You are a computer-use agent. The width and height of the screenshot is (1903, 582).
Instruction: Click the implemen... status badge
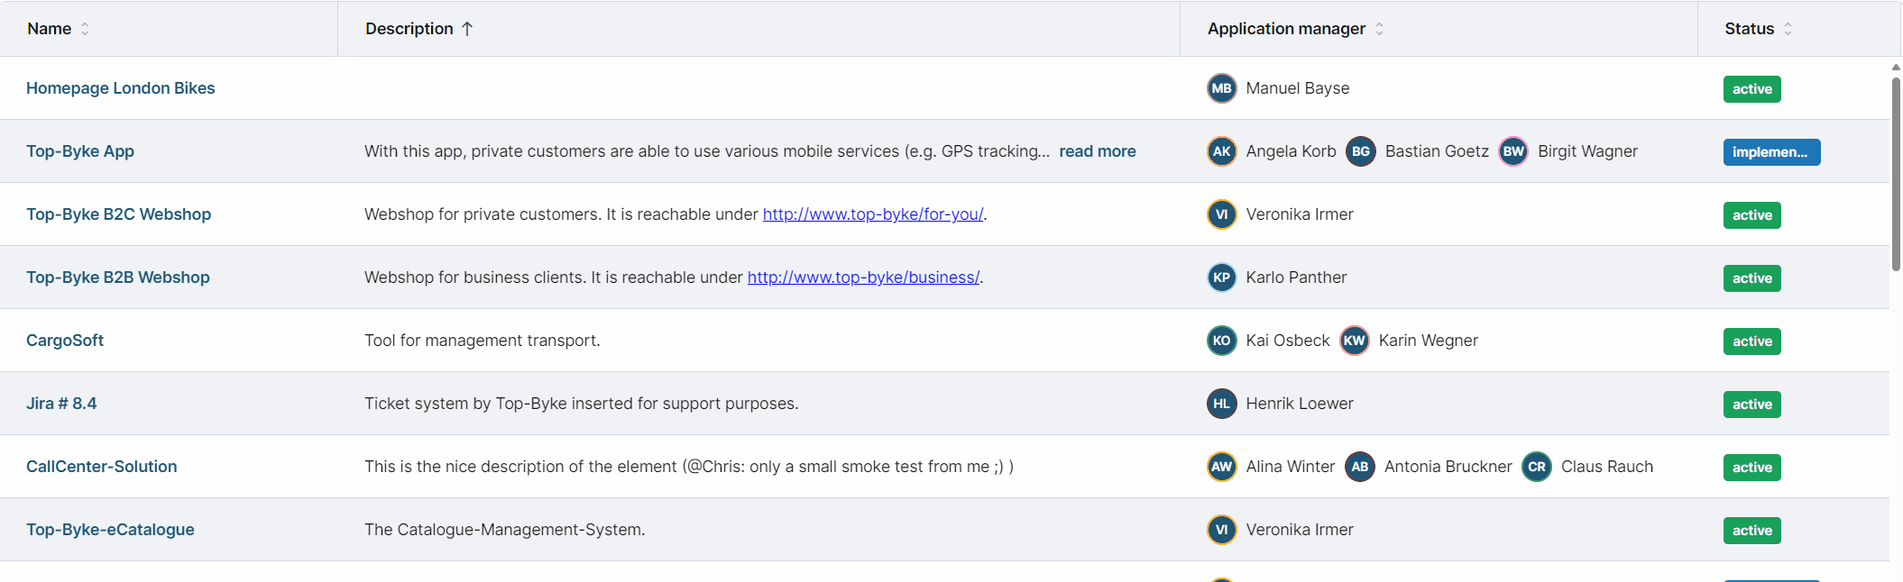(1770, 152)
